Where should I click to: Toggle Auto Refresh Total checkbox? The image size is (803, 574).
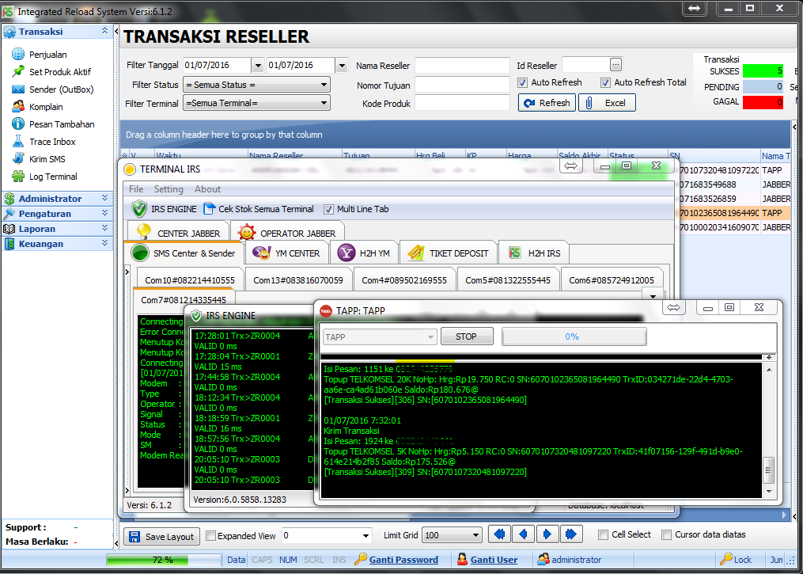coord(605,82)
